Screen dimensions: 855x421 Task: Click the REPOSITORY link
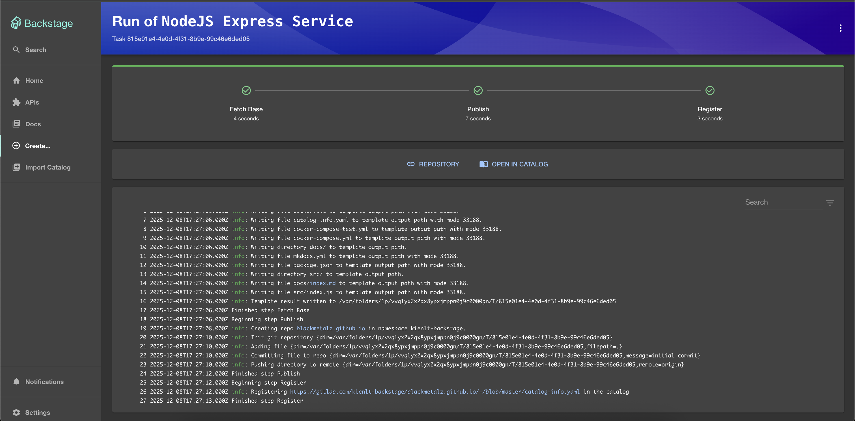pos(433,164)
